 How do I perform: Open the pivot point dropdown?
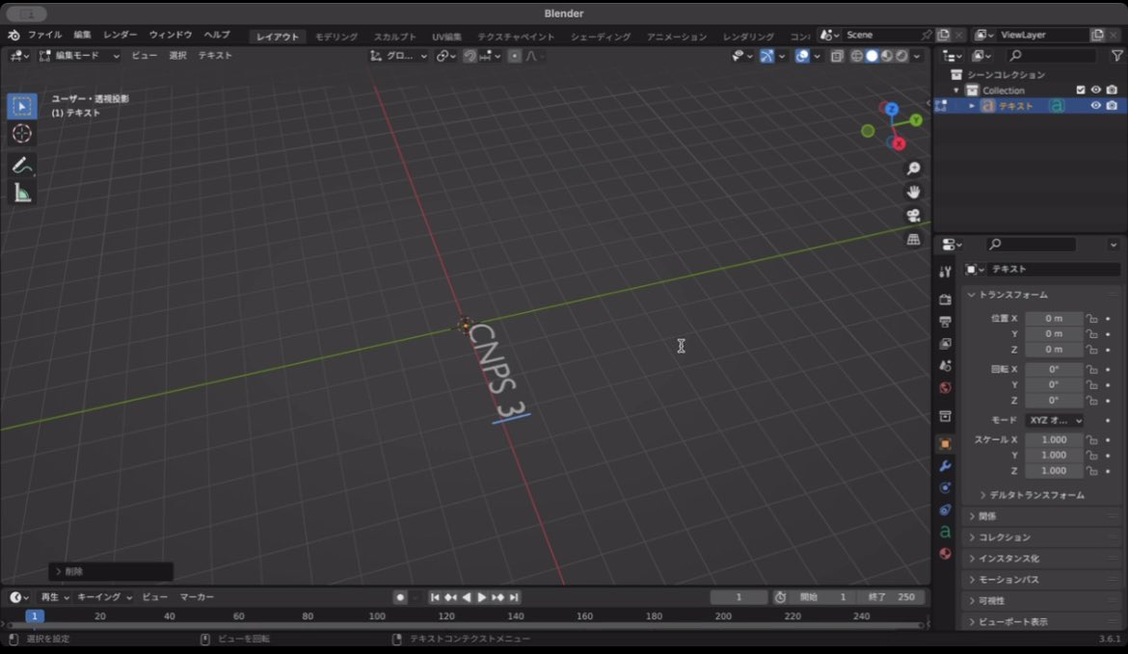(446, 56)
